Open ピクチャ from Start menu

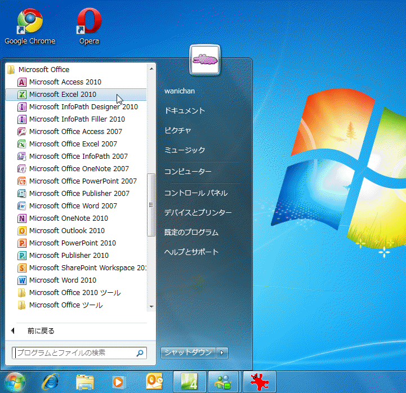click(x=178, y=130)
